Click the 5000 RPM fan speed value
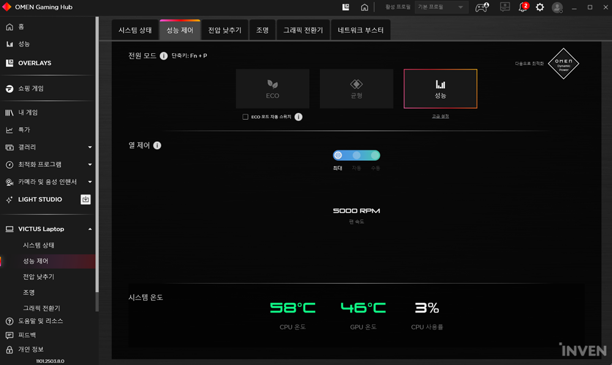 [x=356, y=211]
